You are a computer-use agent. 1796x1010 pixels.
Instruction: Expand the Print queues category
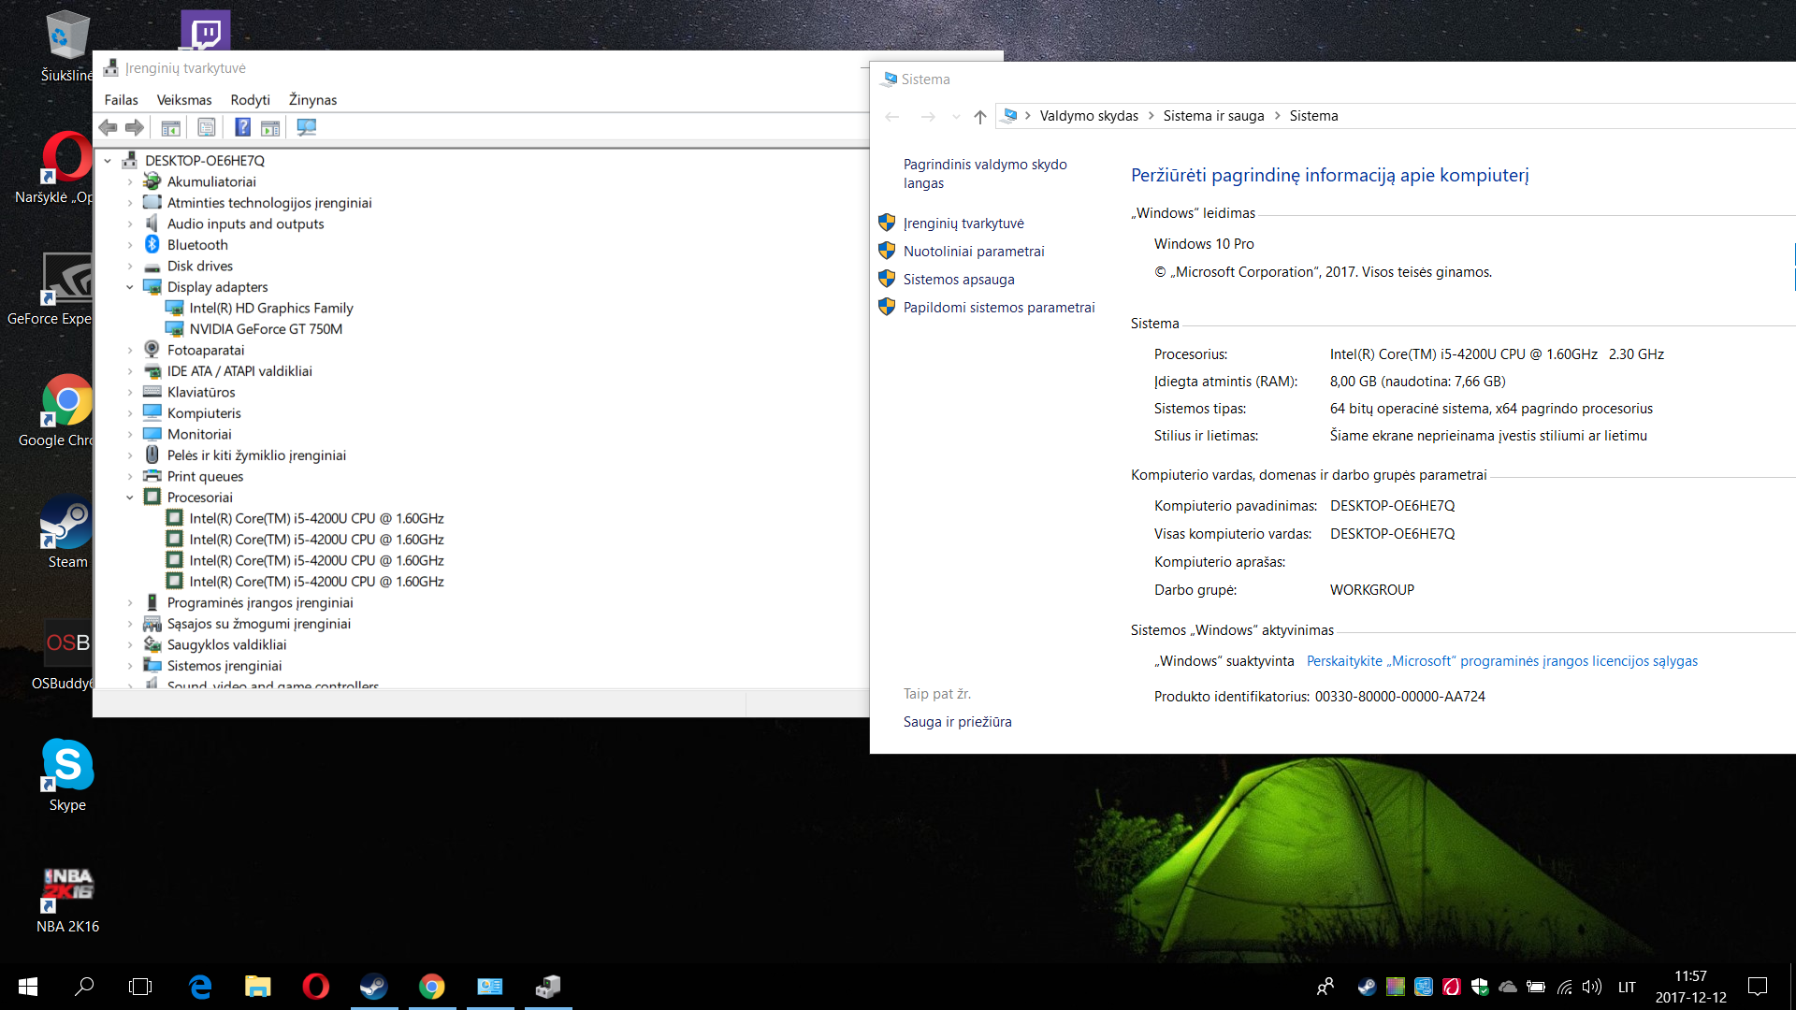(x=130, y=477)
